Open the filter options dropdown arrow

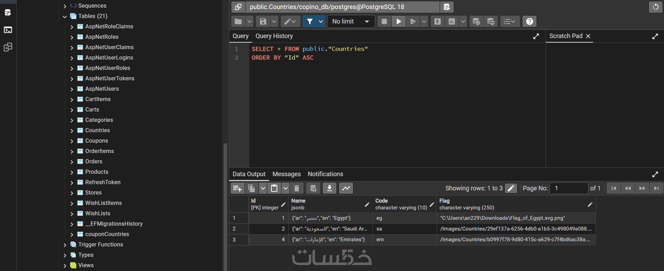pyautogui.click(x=321, y=21)
